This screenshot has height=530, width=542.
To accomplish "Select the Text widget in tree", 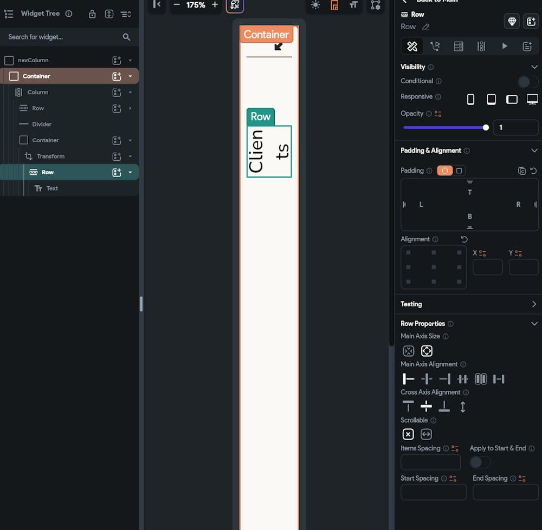I will tap(52, 188).
